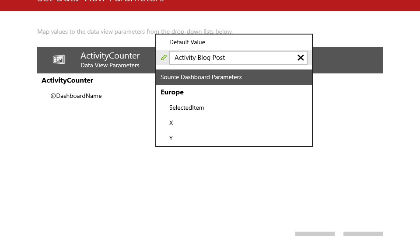The image size is (420, 236).
Task: Click the blank value cell right of the dropdown list
Action: (347, 96)
